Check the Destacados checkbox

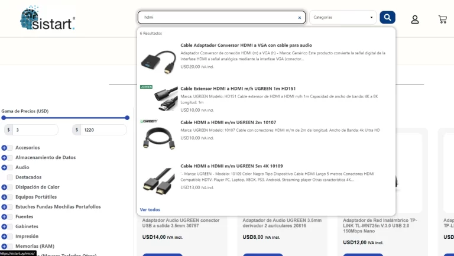point(10,177)
